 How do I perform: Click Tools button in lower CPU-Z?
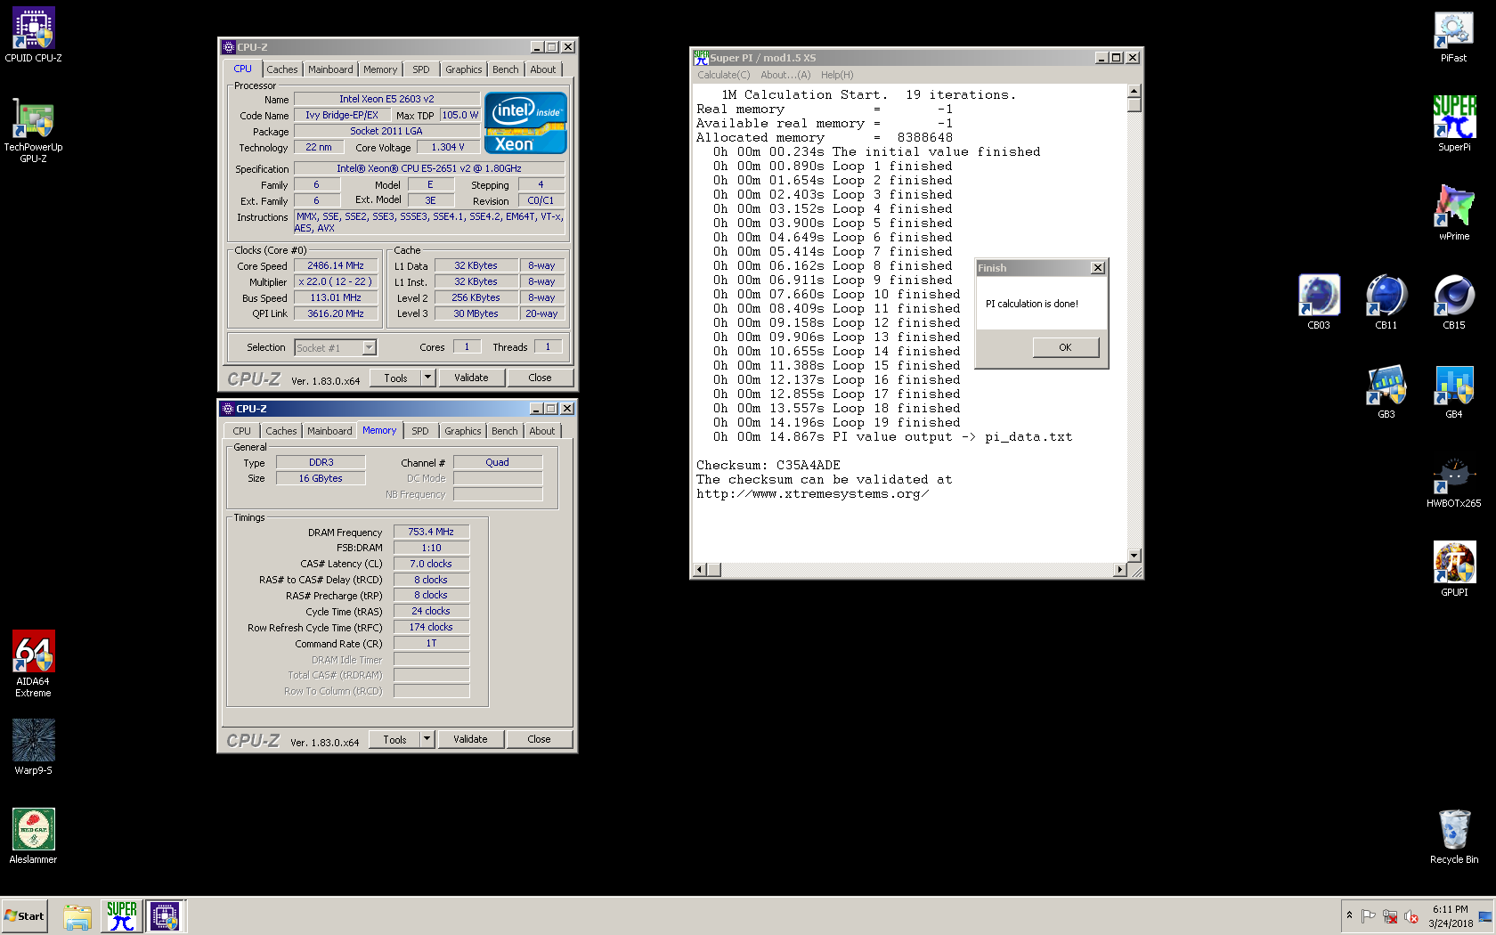394,739
